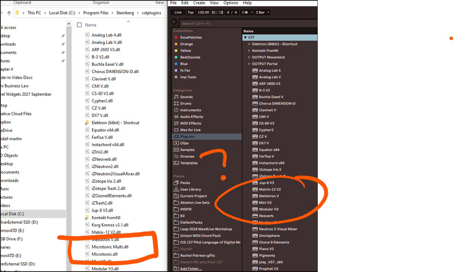Click Add Folder link in Places
The image size is (453, 272).
(x=191, y=269)
